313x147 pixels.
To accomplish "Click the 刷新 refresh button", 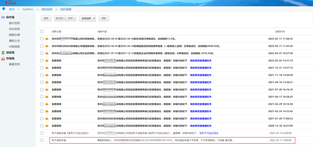I will [104, 18].
